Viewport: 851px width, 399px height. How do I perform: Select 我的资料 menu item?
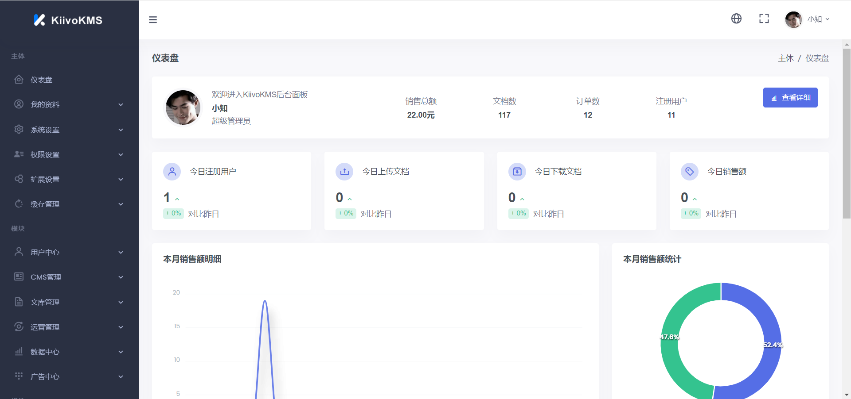[69, 104]
